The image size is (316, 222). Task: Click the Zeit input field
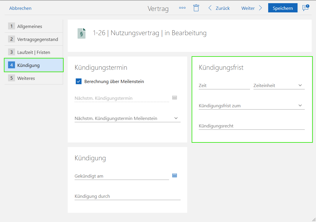pyautogui.click(x=224, y=86)
